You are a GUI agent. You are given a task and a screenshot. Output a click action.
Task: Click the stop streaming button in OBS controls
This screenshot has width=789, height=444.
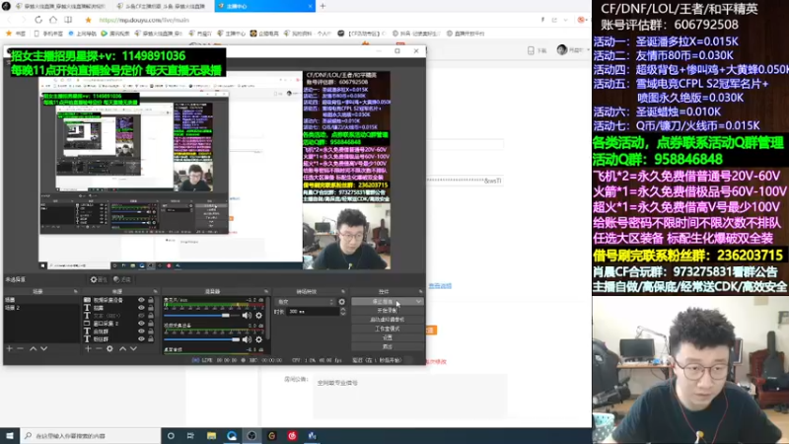point(383,302)
